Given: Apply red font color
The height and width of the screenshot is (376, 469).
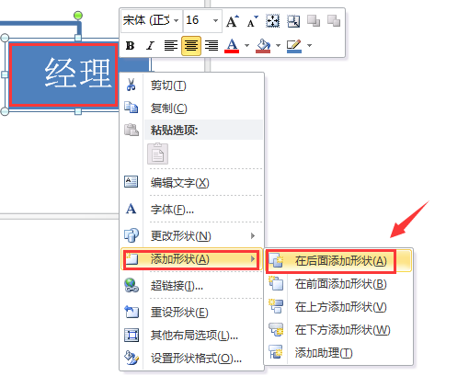Looking at the screenshot, I should [x=232, y=46].
